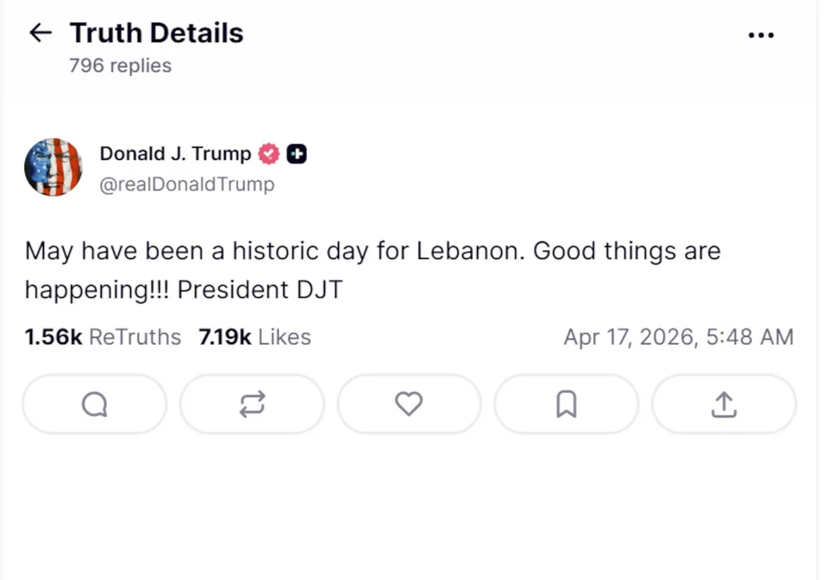Viewport: 828px width, 580px height.
Task: Click the word President DJT in post
Action: click(260, 290)
